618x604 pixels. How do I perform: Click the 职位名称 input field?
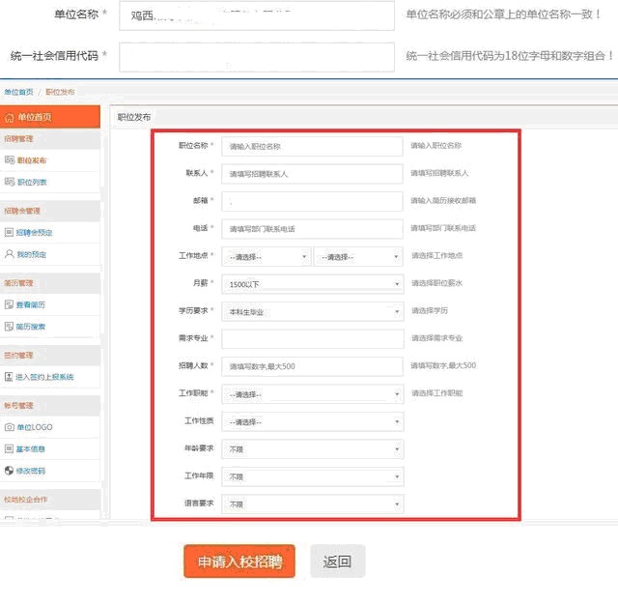tap(312, 146)
